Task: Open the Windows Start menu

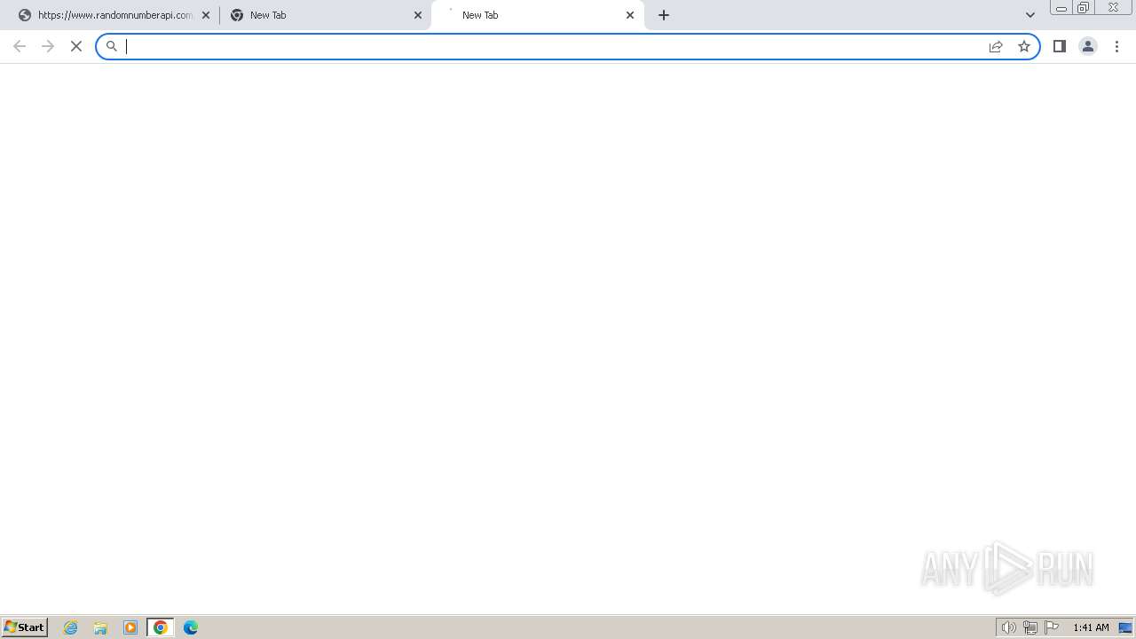Action: tap(25, 627)
